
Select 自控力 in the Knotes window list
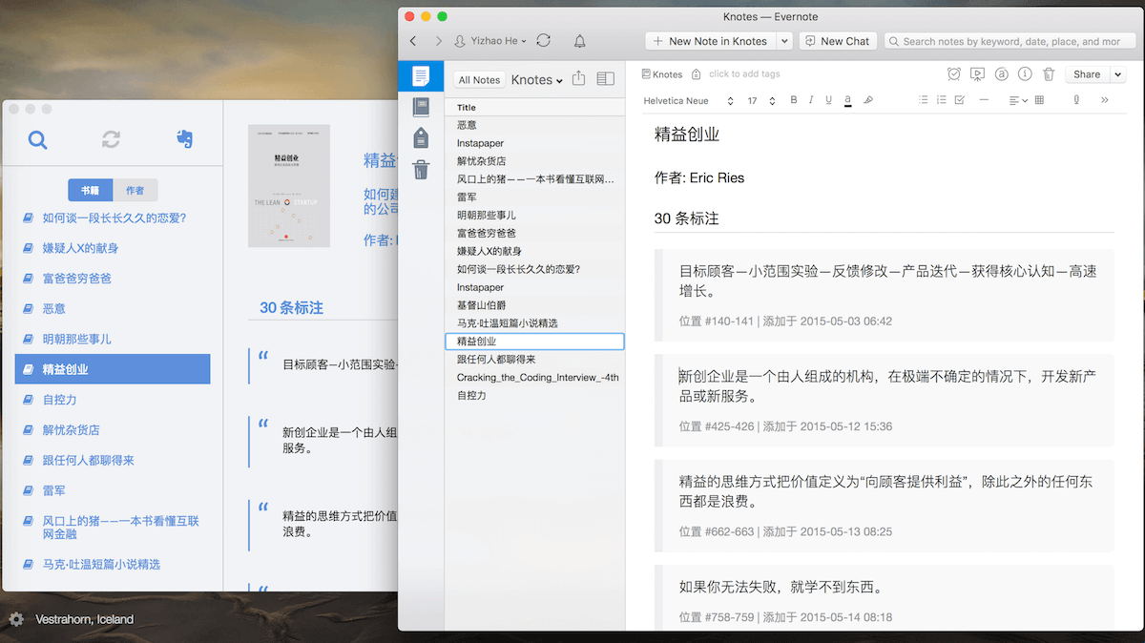[113, 400]
